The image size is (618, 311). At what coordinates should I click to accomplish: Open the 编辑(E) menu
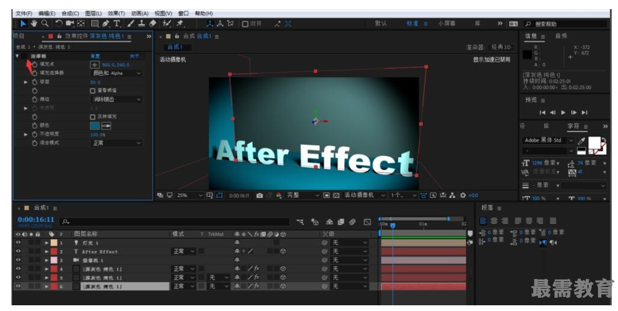(47, 13)
